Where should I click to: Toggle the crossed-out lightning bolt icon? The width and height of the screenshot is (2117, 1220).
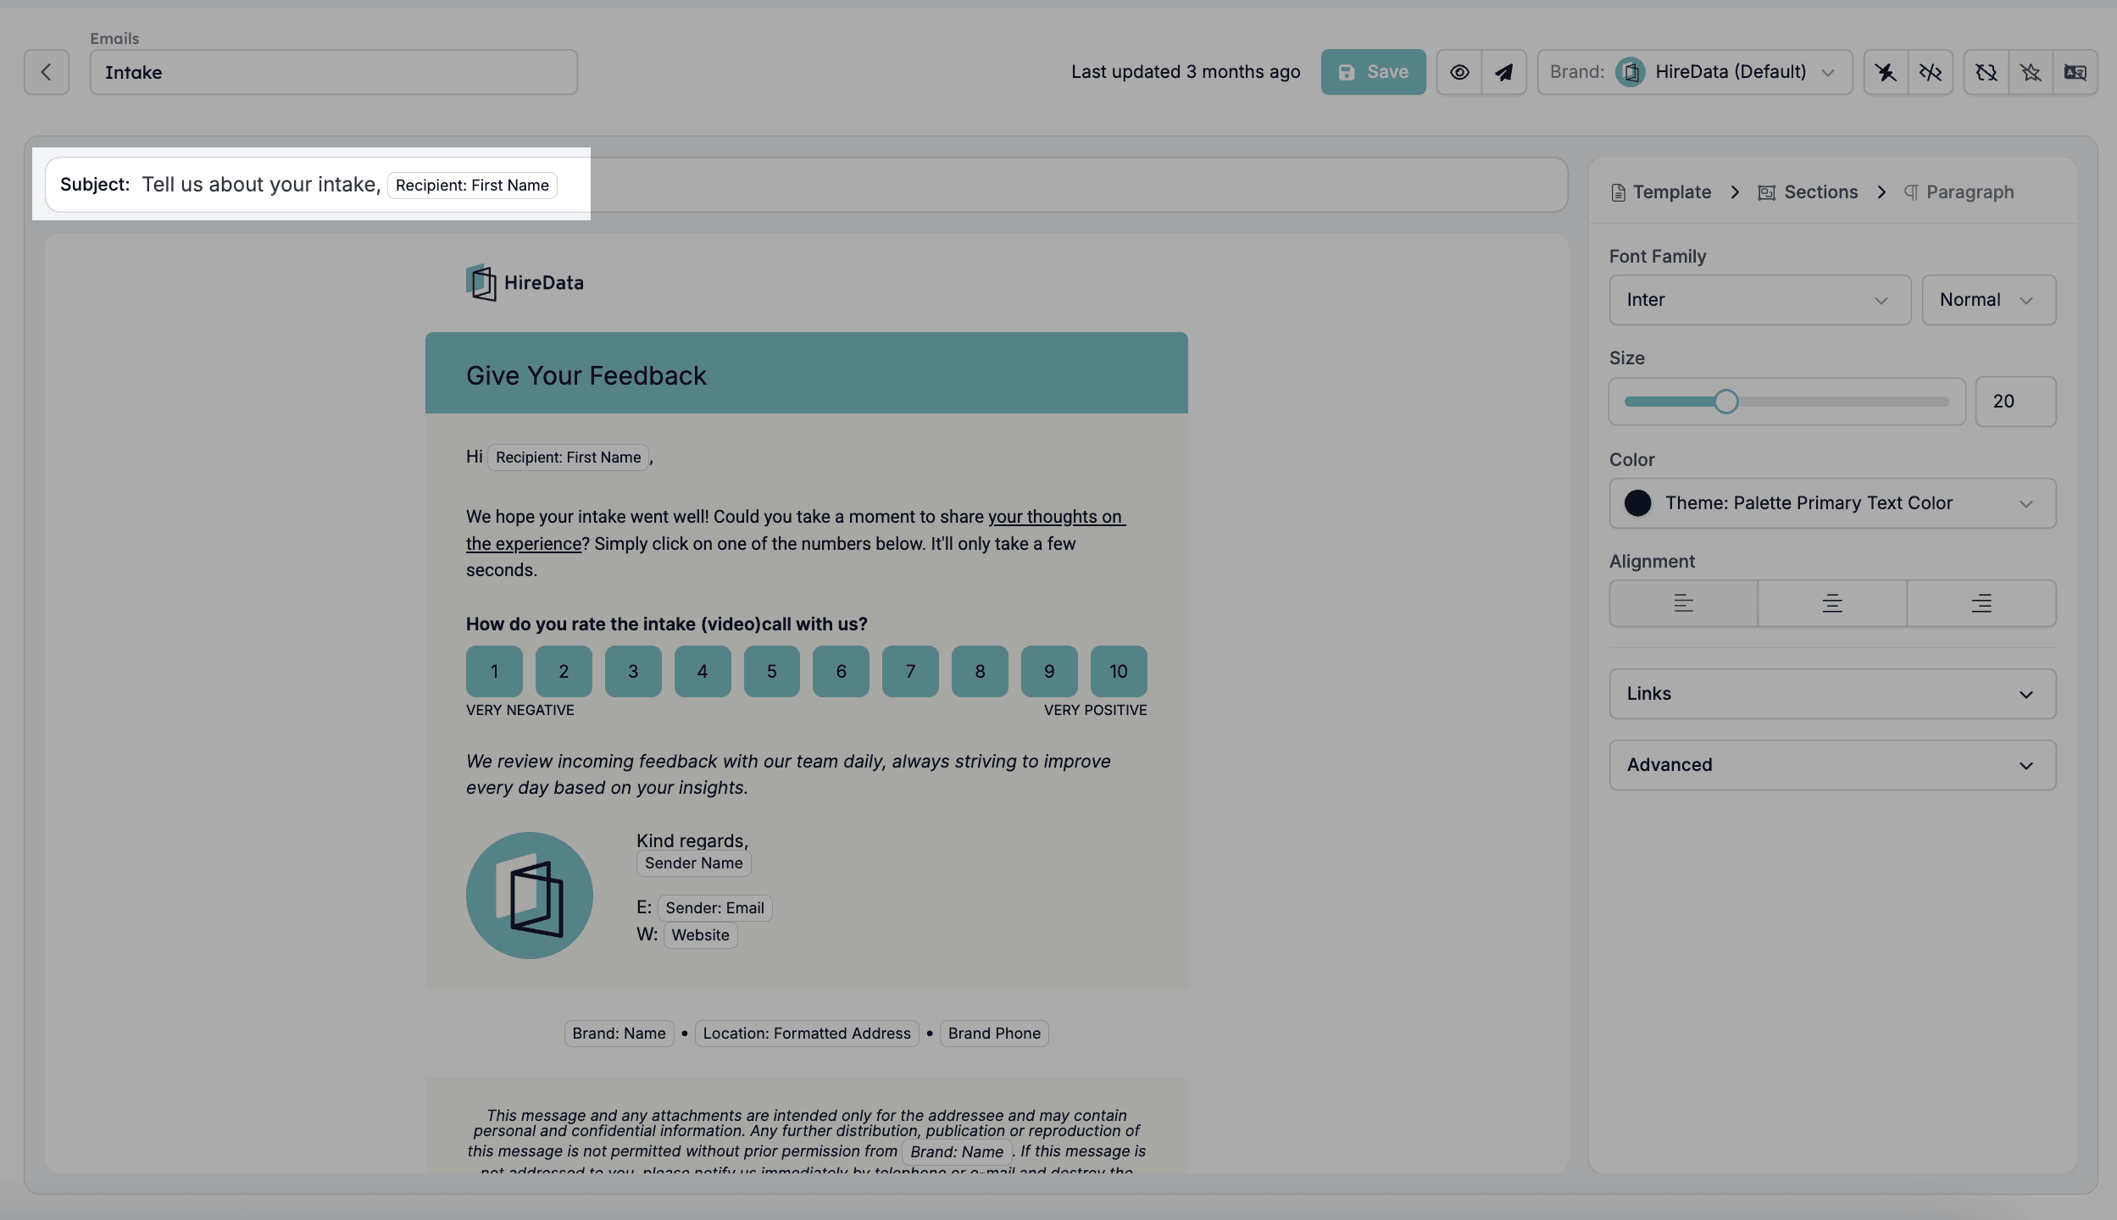pyautogui.click(x=1886, y=72)
